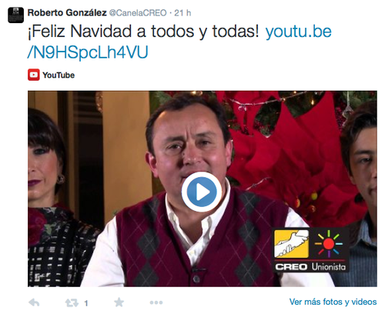Open Roberto González's profile avatar
385x314 pixels.
click(15, 15)
